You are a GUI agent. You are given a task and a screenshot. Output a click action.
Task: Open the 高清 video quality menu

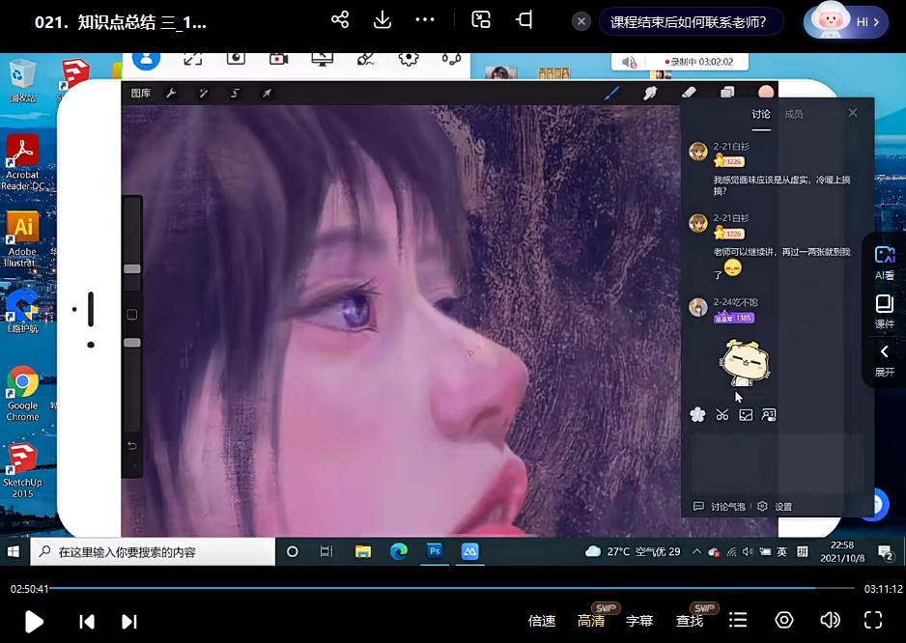(591, 621)
